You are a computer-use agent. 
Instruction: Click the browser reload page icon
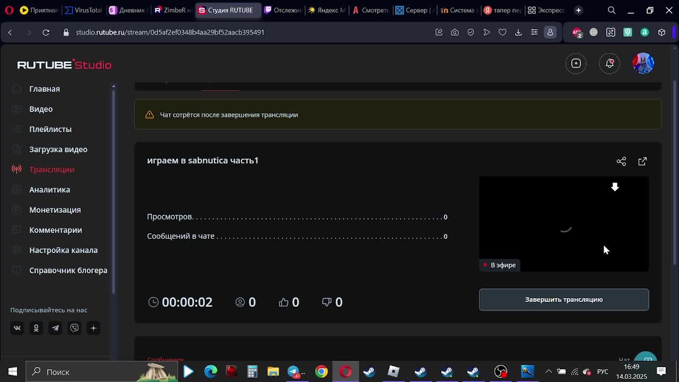(x=46, y=32)
